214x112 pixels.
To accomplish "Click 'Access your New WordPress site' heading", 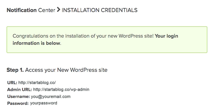I will pyautogui.click(x=66, y=70).
